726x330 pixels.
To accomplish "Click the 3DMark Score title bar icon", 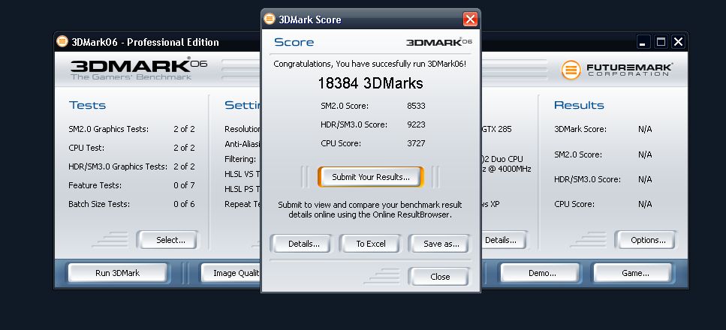I will 270,19.
